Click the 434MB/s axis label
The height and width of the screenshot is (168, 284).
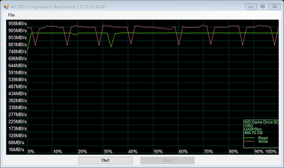point(17,94)
